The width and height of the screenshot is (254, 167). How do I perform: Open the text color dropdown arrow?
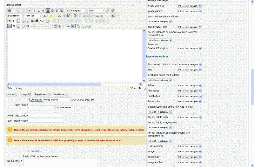[48, 16]
